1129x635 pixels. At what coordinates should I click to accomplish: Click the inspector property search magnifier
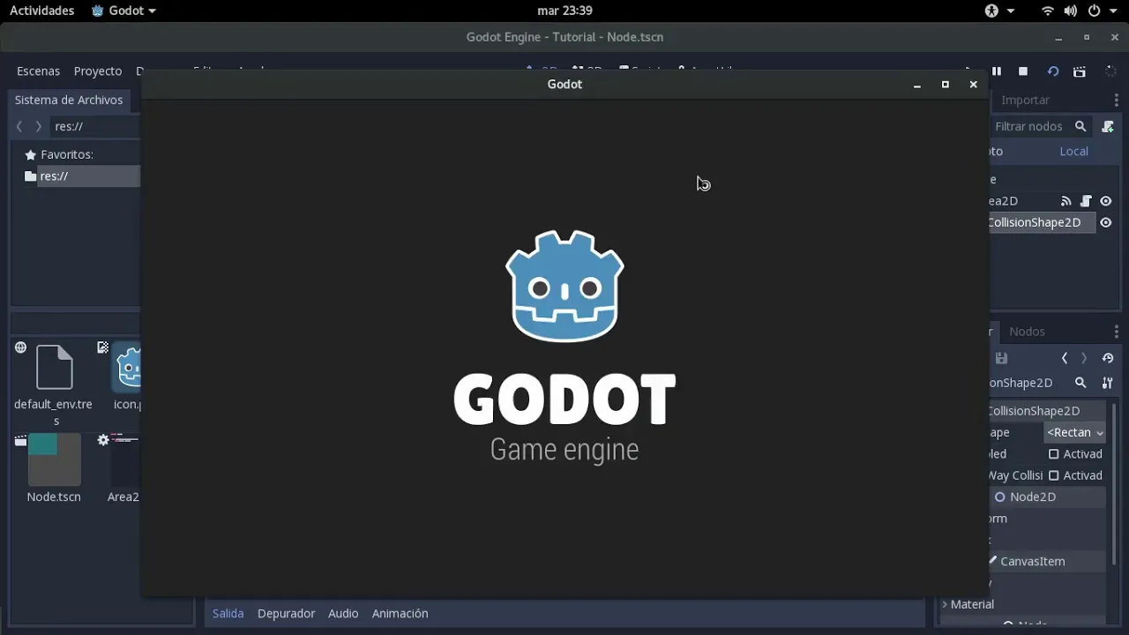click(x=1080, y=383)
